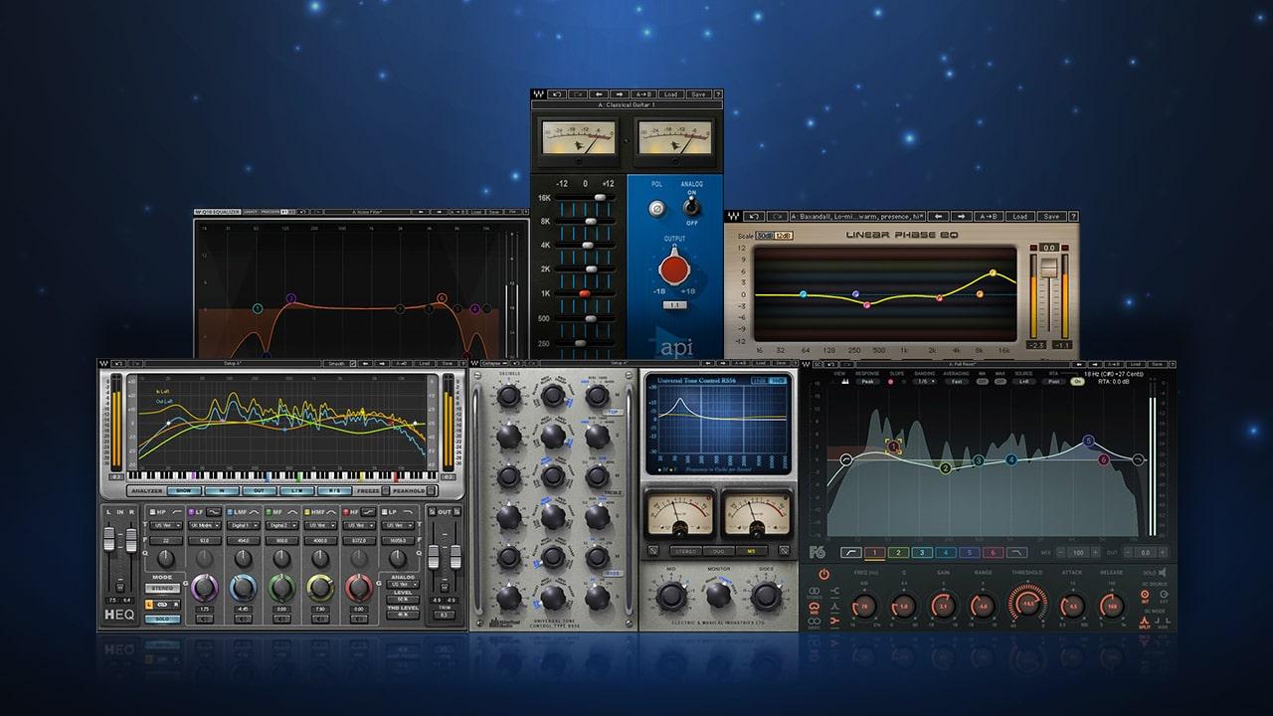The image size is (1273, 716).
Task: Toggle HEQ analyzer Show button
Action: [183, 490]
